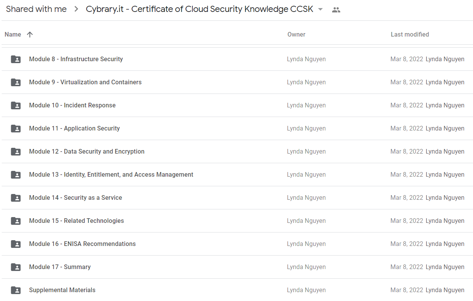This screenshot has height=301, width=473.
Task: Select Module 13 - Identity, Entitlement, and Access Management
Action: tap(111, 174)
